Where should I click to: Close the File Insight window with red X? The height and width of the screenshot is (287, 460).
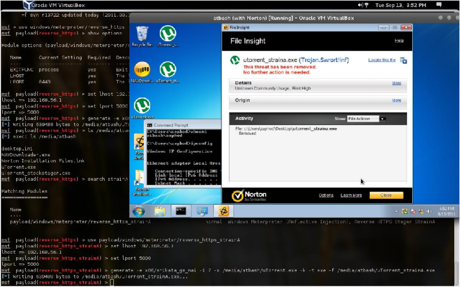[x=407, y=28]
